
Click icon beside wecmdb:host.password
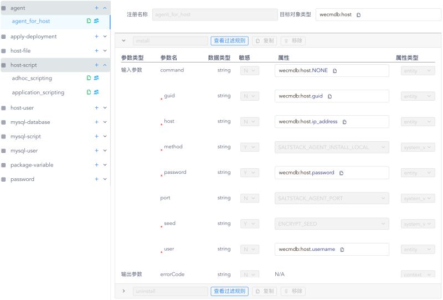pyautogui.click(x=341, y=173)
